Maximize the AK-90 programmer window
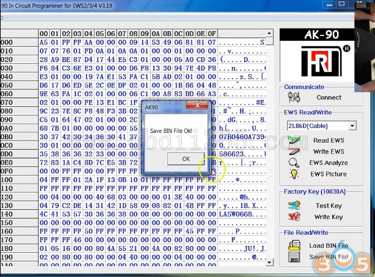The width and height of the screenshot is (375, 277). tap(341, 4)
